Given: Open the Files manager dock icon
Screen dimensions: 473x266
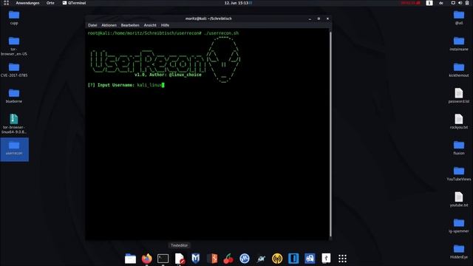Looking at the screenshot, I should pyautogui.click(x=130, y=259).
